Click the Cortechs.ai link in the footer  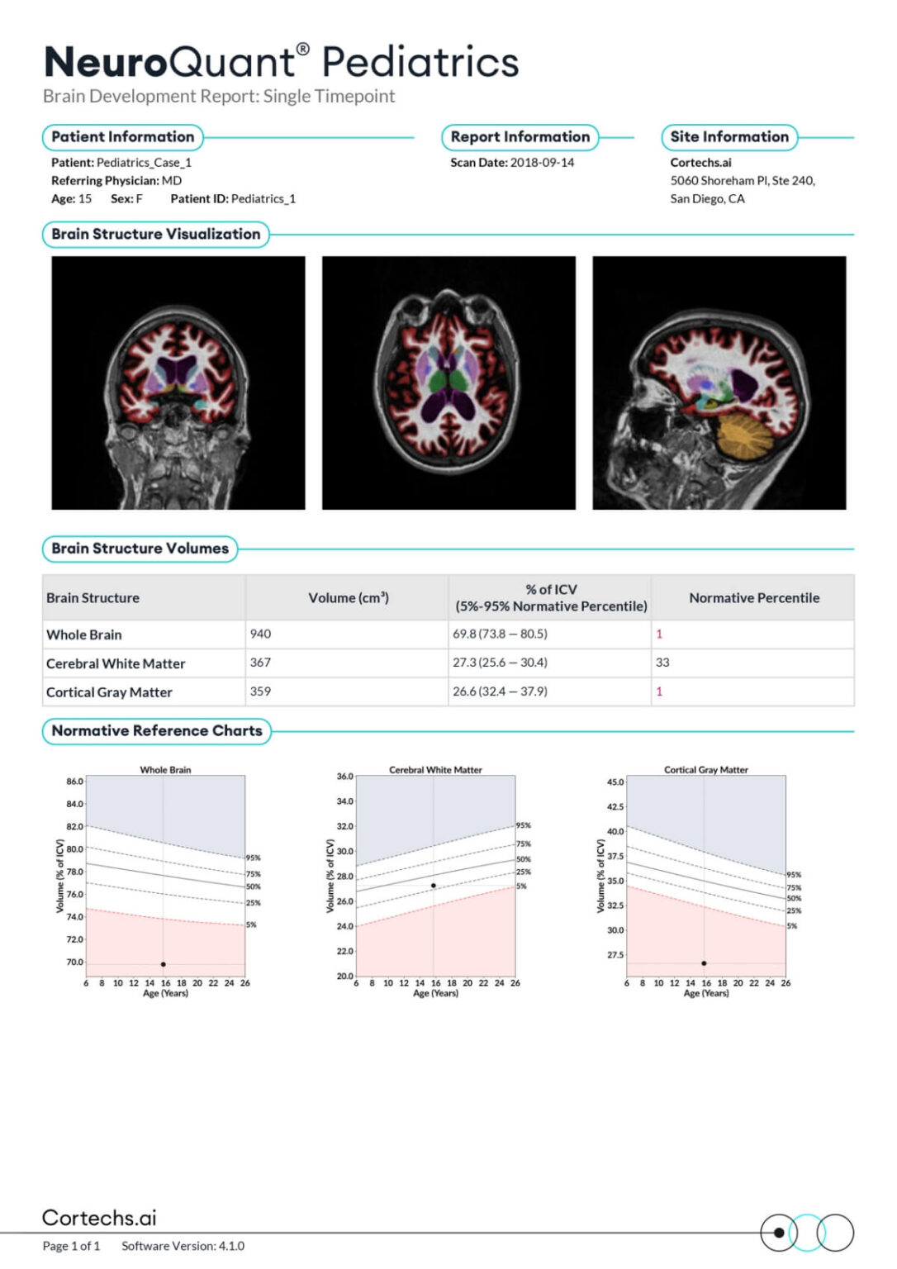point(99,1216)
